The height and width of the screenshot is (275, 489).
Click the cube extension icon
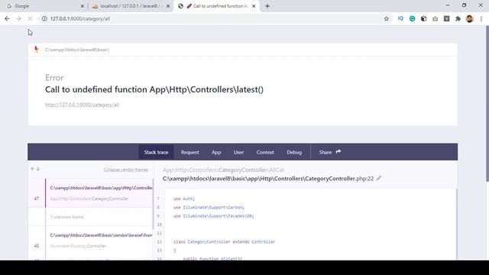coord(423,18)
